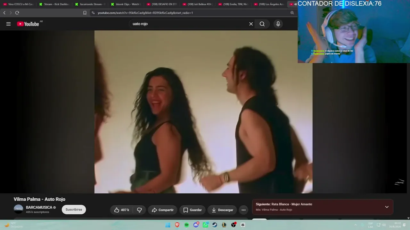Switch to the "facuiriondo Stream" tab

tap(90, 4)
